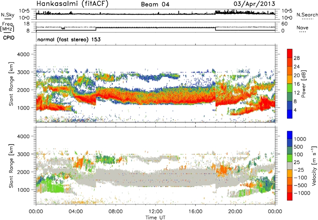The width and height of the screenshot is (318, 220).
Task: Click the '24' power colorbar label
Action: click(x=297, y=67)
